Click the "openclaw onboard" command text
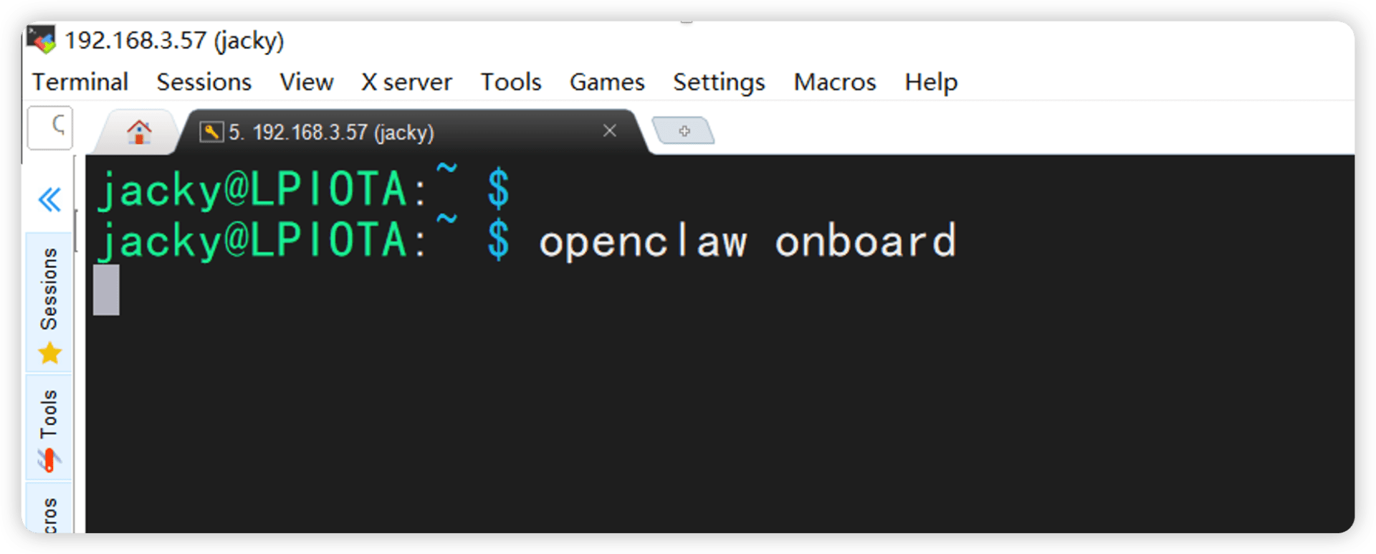Viewport: 1376px width, 554px height. 747,241
